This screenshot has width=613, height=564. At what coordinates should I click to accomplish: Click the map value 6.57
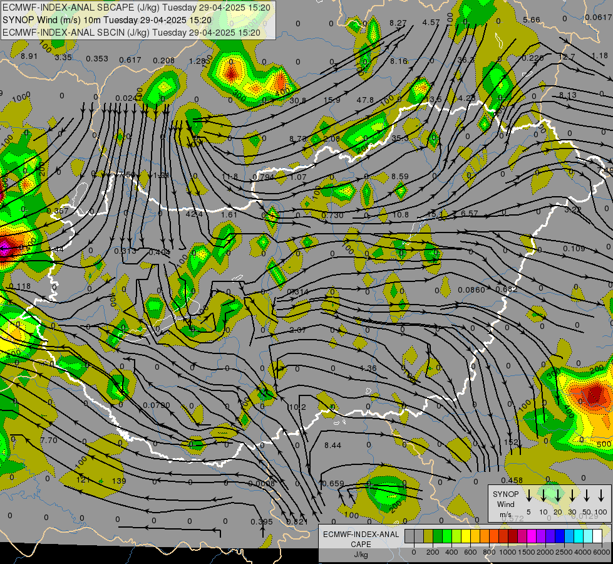pyautogui.click(x=469, y=213)
